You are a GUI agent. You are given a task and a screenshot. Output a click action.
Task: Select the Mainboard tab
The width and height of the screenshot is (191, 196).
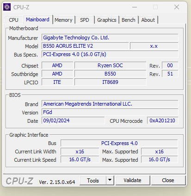(37, 19)
